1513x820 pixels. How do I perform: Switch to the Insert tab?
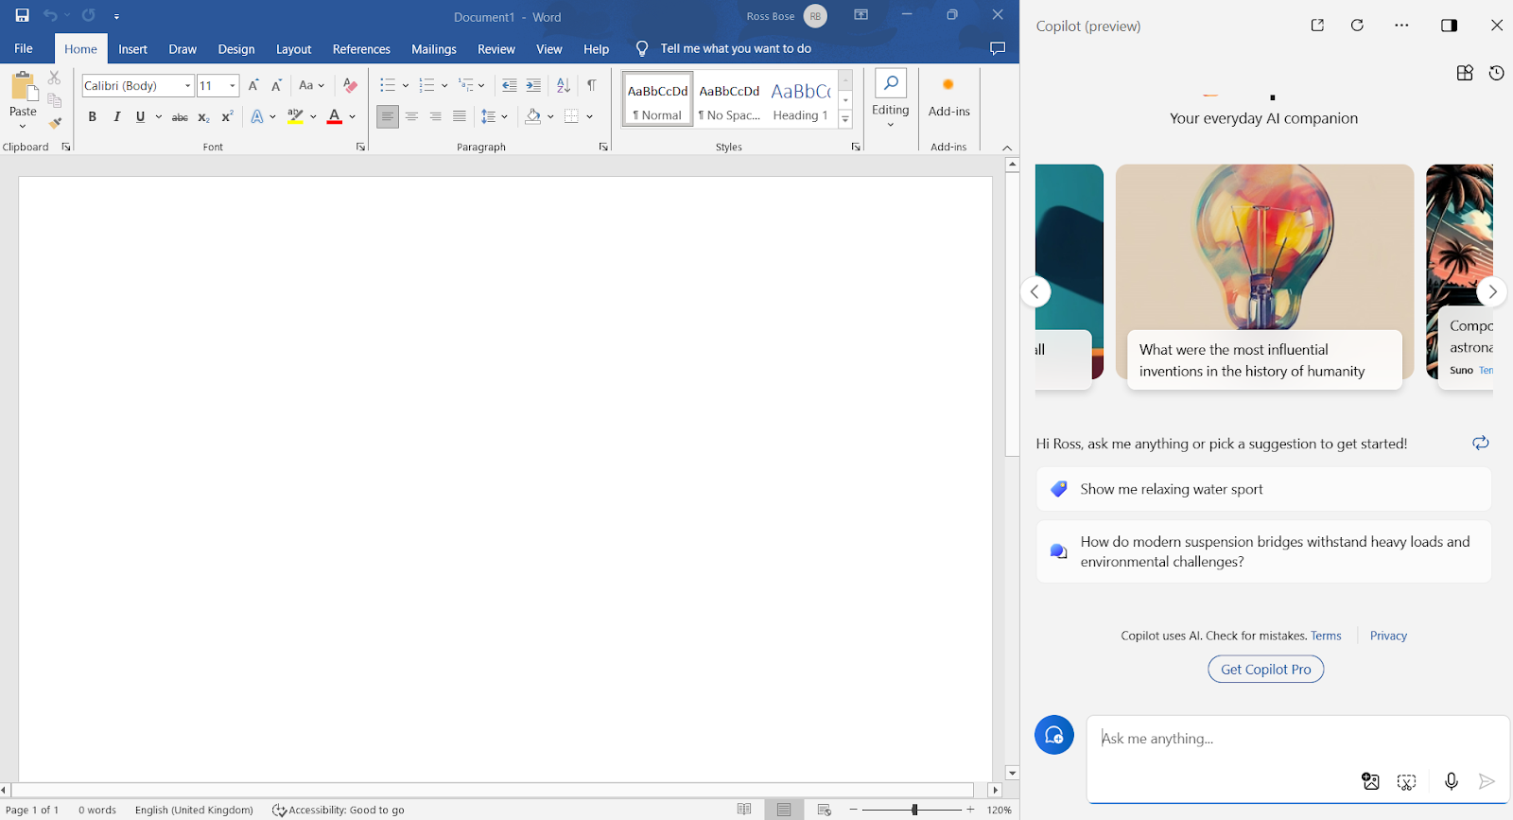pos(132,49)
